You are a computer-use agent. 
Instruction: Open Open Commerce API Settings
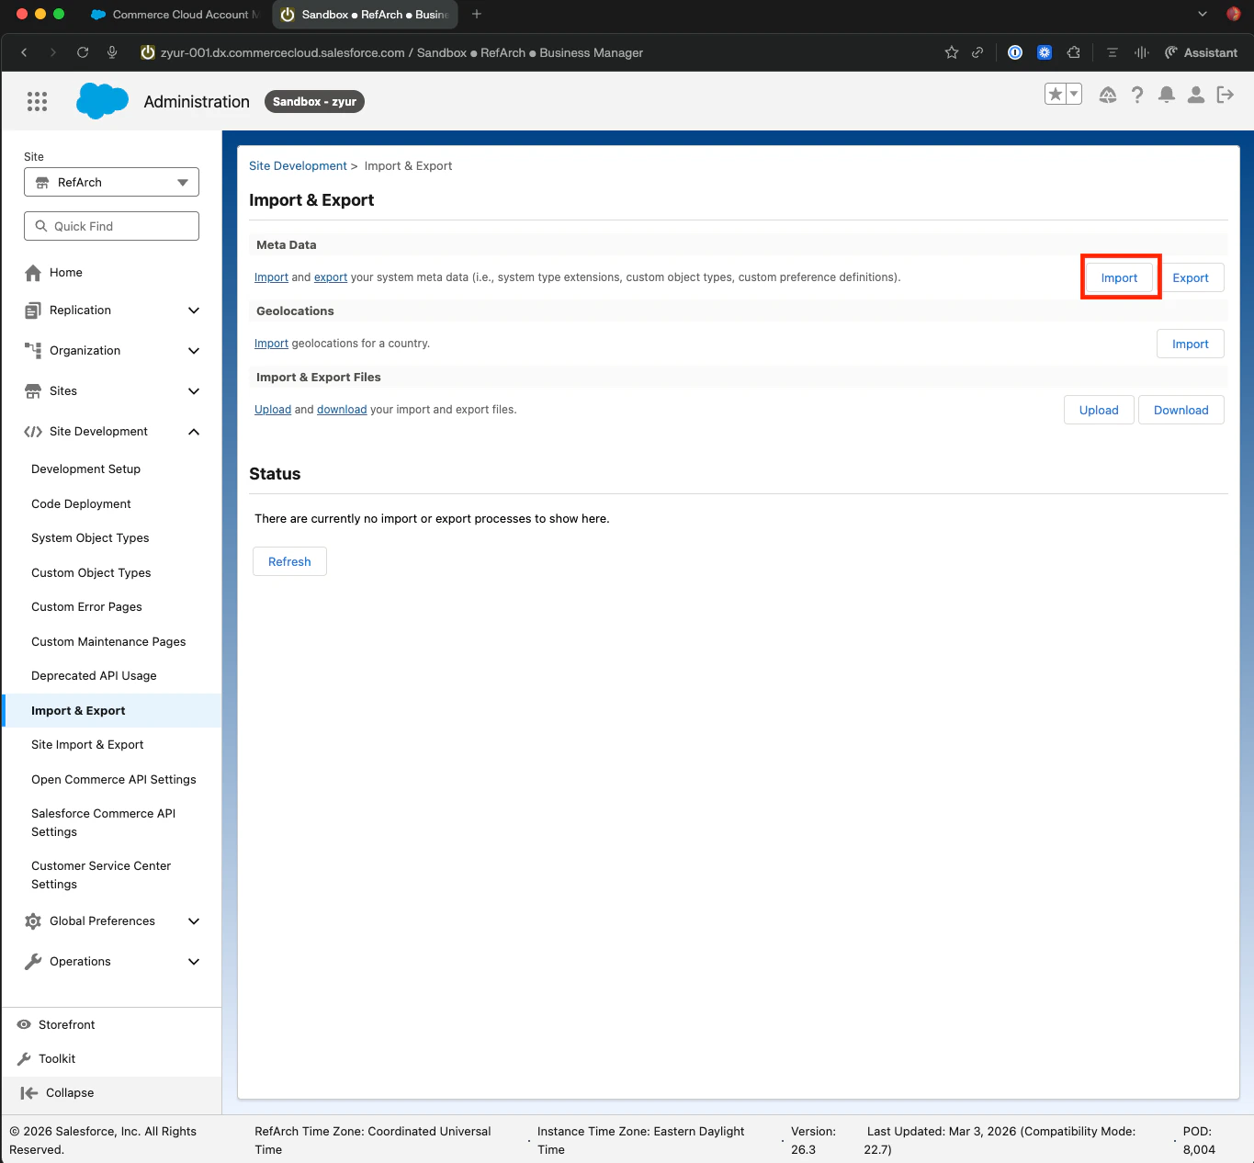click(x=112, y=780)
